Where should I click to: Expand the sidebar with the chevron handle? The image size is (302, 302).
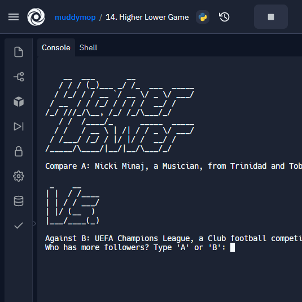(34, 224)
